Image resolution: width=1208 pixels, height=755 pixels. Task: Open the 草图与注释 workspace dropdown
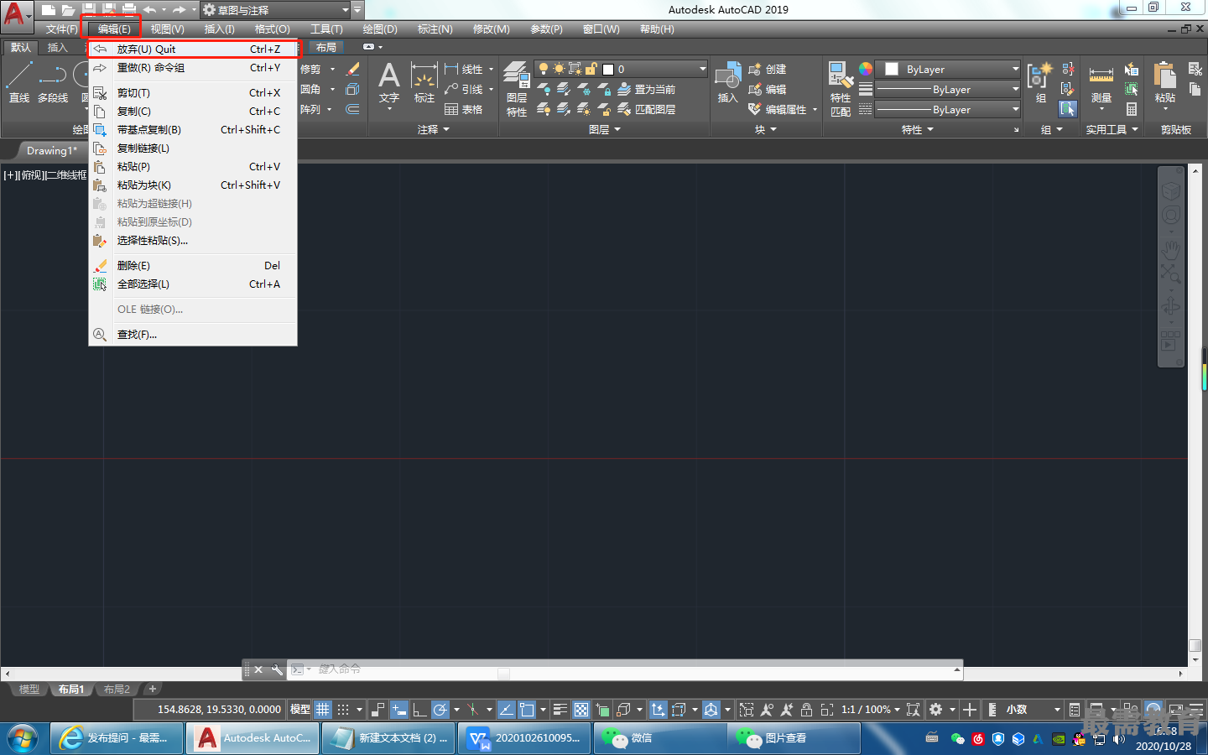coord(274,10)
